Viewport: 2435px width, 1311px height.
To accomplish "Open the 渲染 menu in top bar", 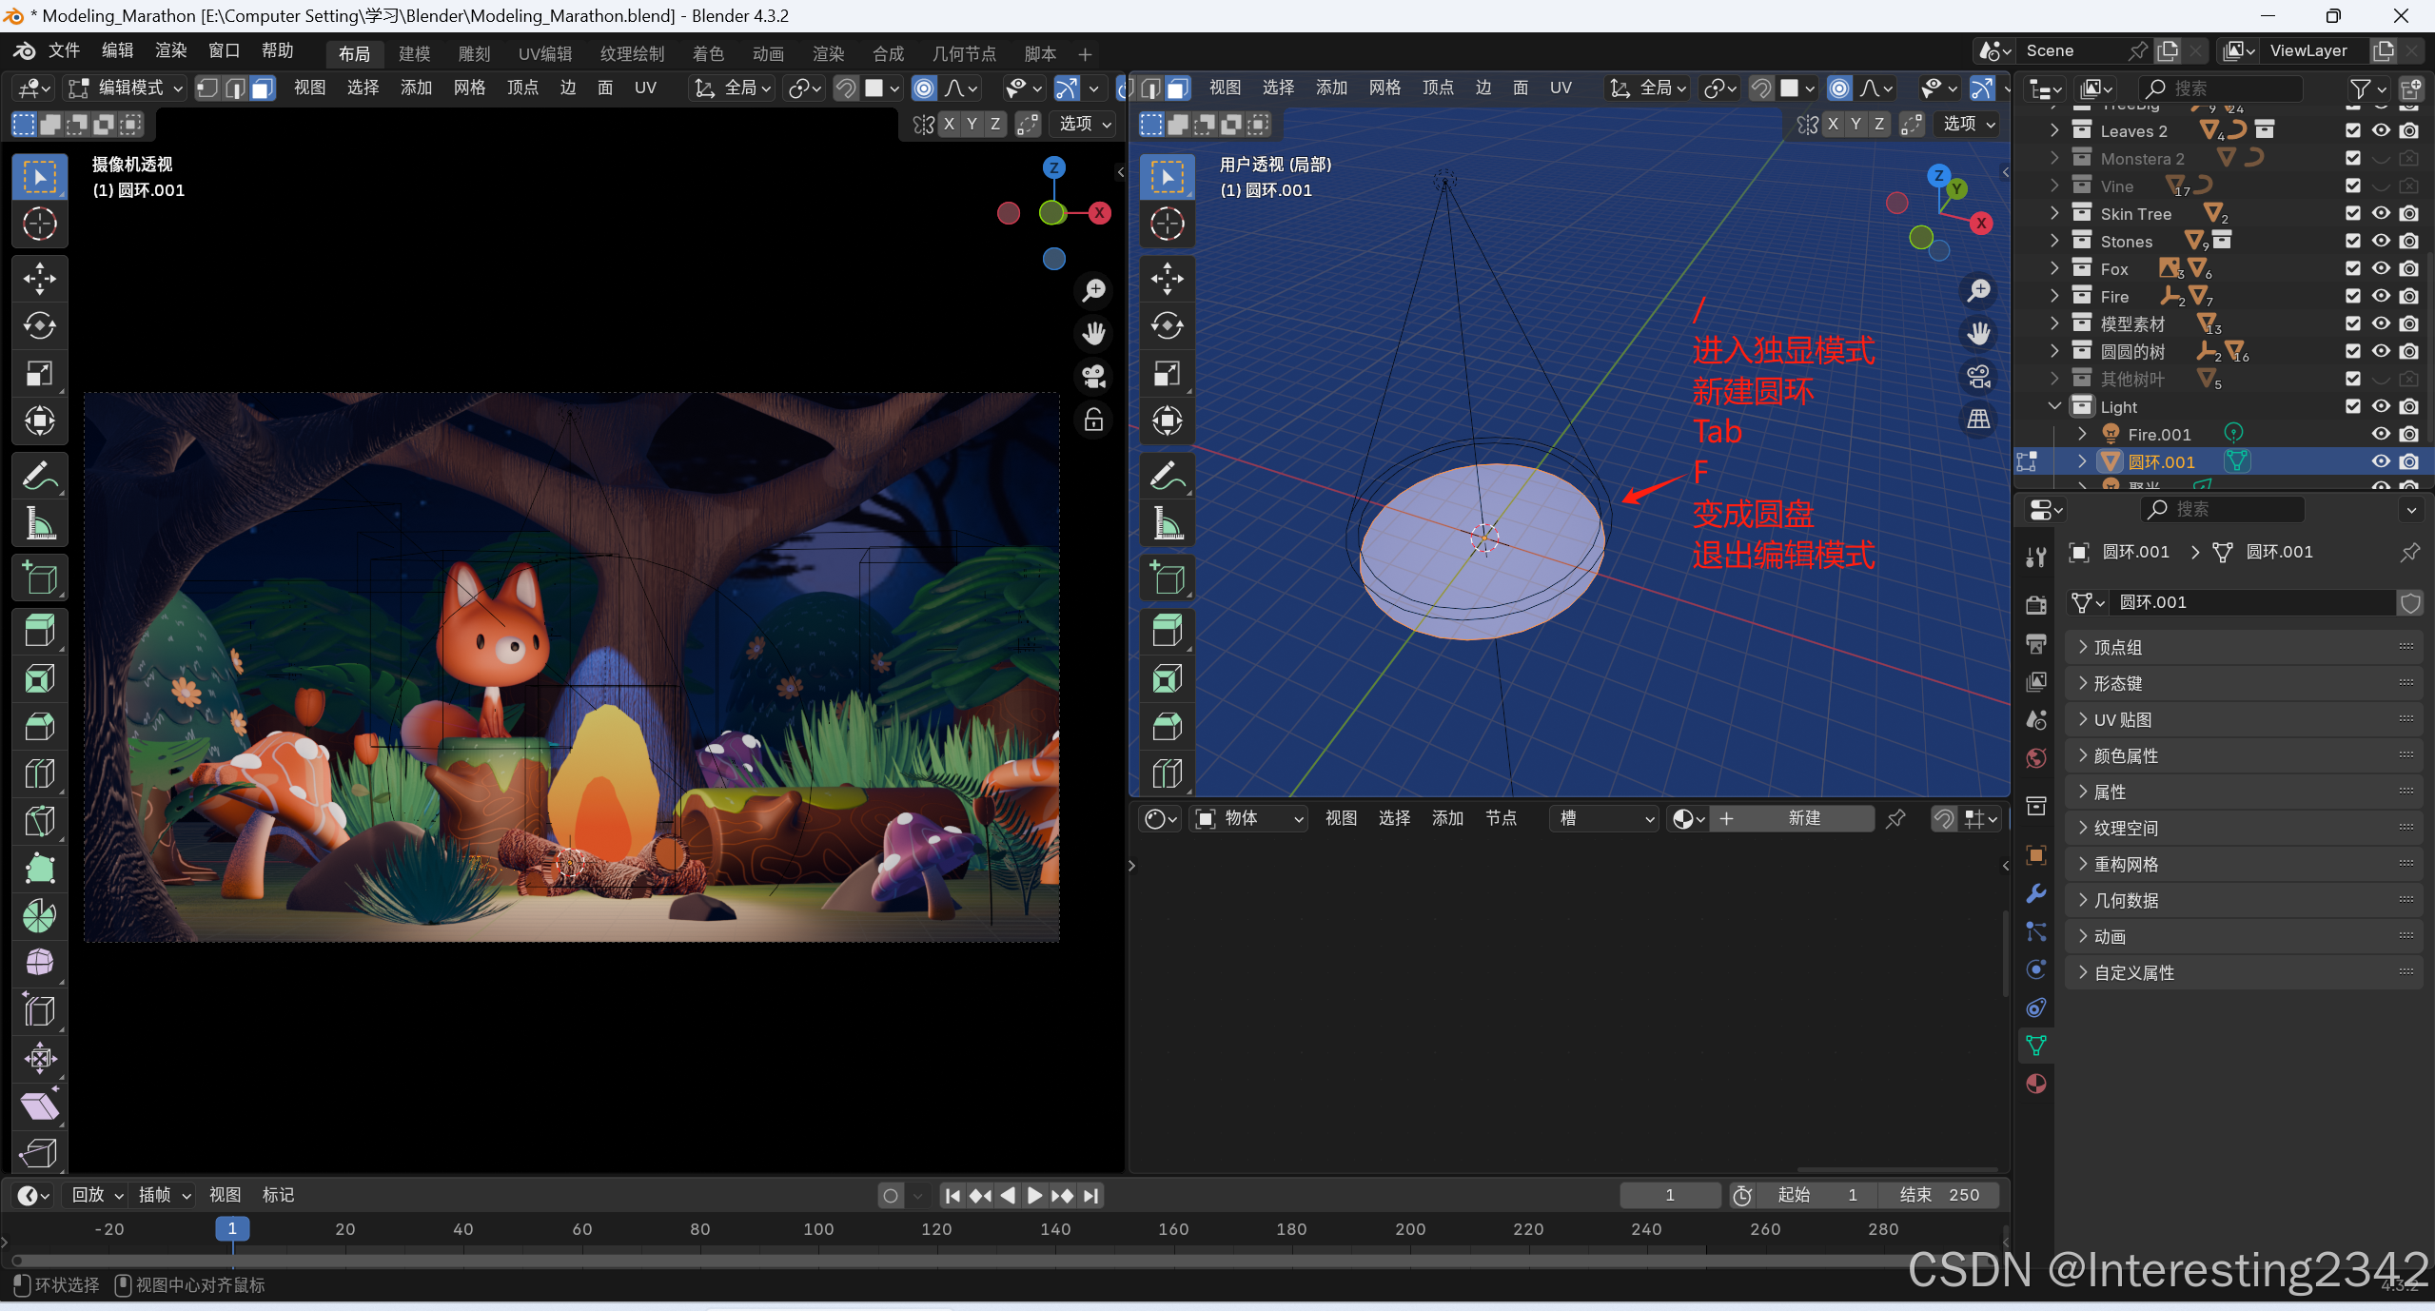I will [x=171, y=50].
